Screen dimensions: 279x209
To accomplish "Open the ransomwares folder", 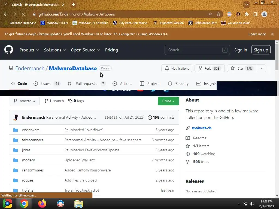I will [33, 170].
